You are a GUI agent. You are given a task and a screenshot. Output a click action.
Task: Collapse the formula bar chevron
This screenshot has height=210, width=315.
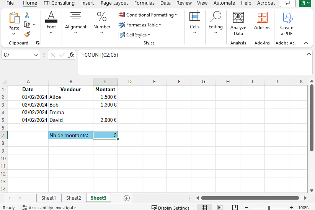point(309,54)
